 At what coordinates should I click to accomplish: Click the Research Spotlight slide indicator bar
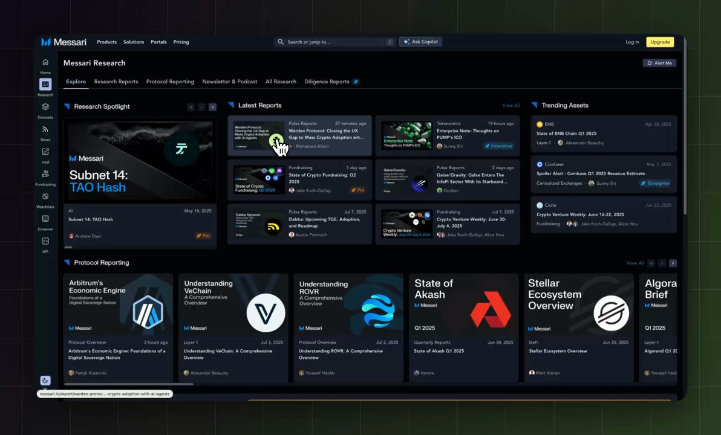coord(68,247)
